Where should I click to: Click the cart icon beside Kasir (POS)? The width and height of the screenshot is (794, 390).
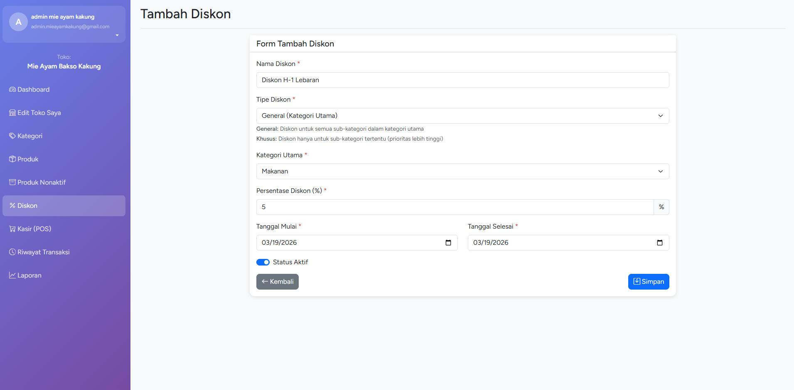tap(12, 229)
